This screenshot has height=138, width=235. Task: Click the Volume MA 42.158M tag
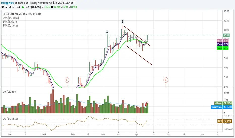(x=222, y=107)
